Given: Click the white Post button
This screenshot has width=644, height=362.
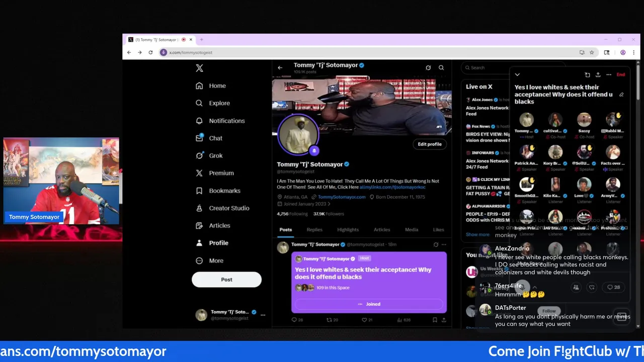Looking at the screenshot, I should click(226, 280).
